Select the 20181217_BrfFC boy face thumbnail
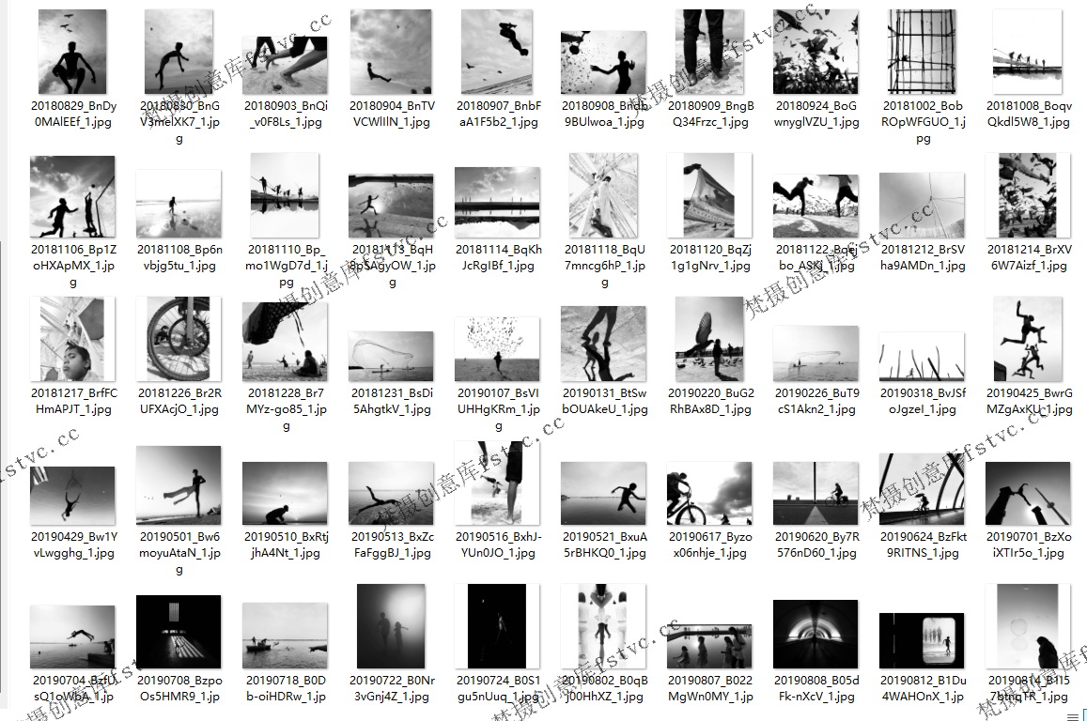 pos(72,339)
